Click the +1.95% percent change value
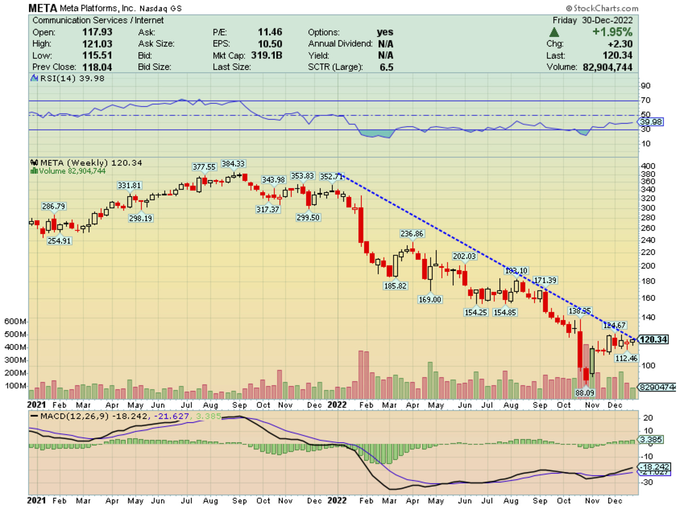The height and width of the screenshot is (509, 688). [612, 32]
